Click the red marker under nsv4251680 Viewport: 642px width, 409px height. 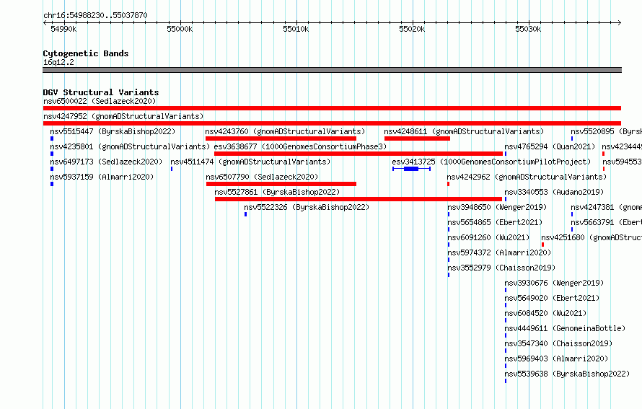coord(543,245)
